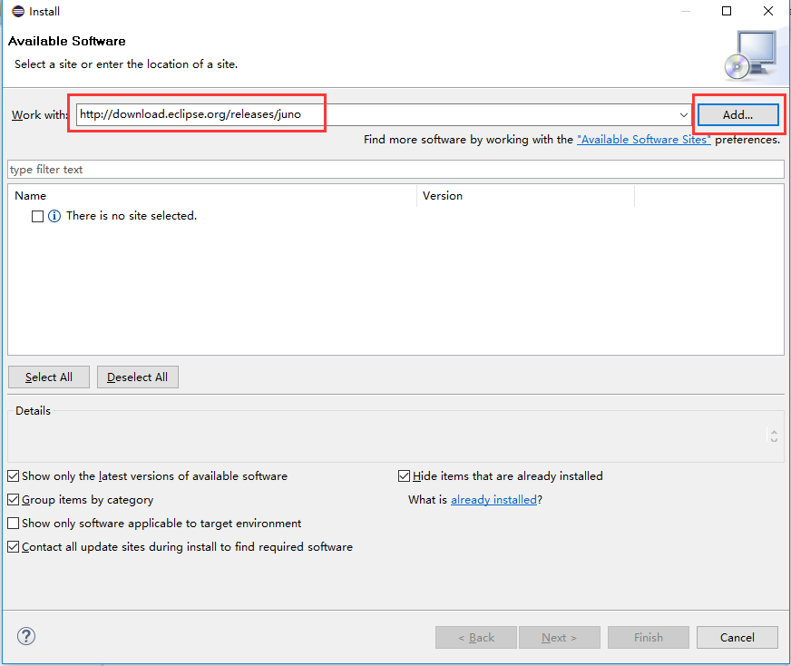This screenshot has height=666, width=791.
Task: Click Deselect All button
Action: click(x=138, y=377)
